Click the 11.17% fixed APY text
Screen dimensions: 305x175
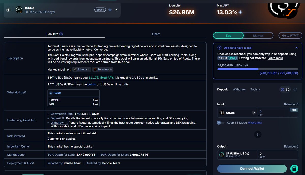101,78
